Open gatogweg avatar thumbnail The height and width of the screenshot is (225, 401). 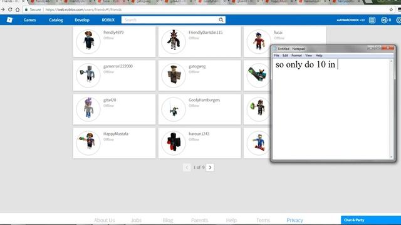point(174,75)
